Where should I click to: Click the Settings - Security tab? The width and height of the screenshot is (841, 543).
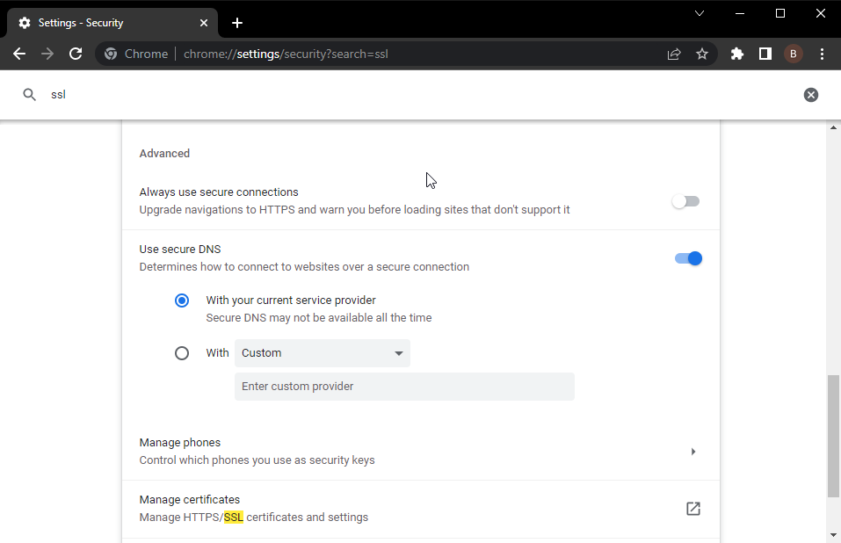112,23
